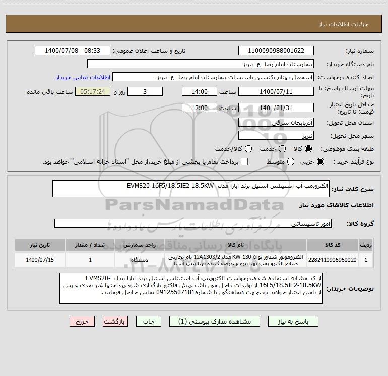The image size is (388, 376).
Task: Click the buyer organization name field
Action: point(201,64)
